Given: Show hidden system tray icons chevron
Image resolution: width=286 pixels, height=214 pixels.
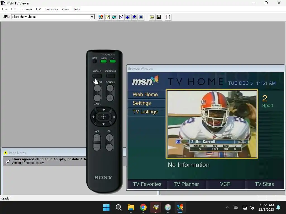Looking at the screenshot, I should coord(227,207).
